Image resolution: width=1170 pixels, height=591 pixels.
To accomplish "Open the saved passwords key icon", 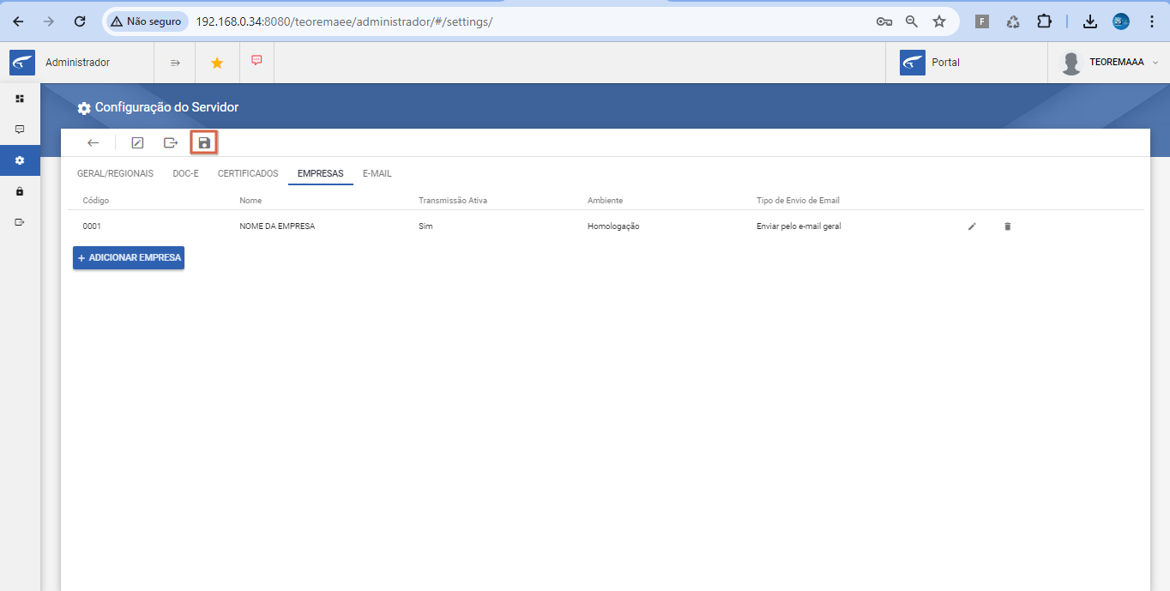I will [x=884, y=21].
